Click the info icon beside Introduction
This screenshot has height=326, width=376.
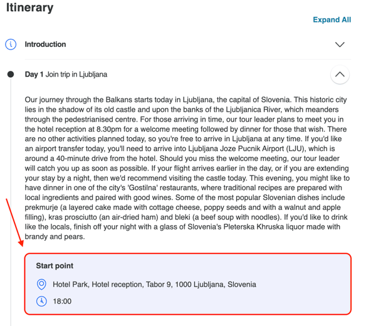click(11, 45)
